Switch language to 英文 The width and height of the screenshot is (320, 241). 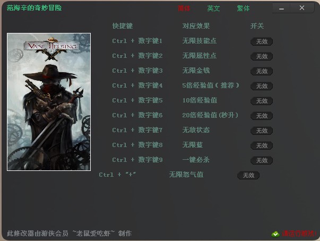click(x=213, y=8)
